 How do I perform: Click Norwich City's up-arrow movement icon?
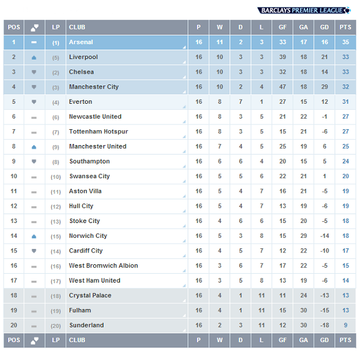coord(34,236)
